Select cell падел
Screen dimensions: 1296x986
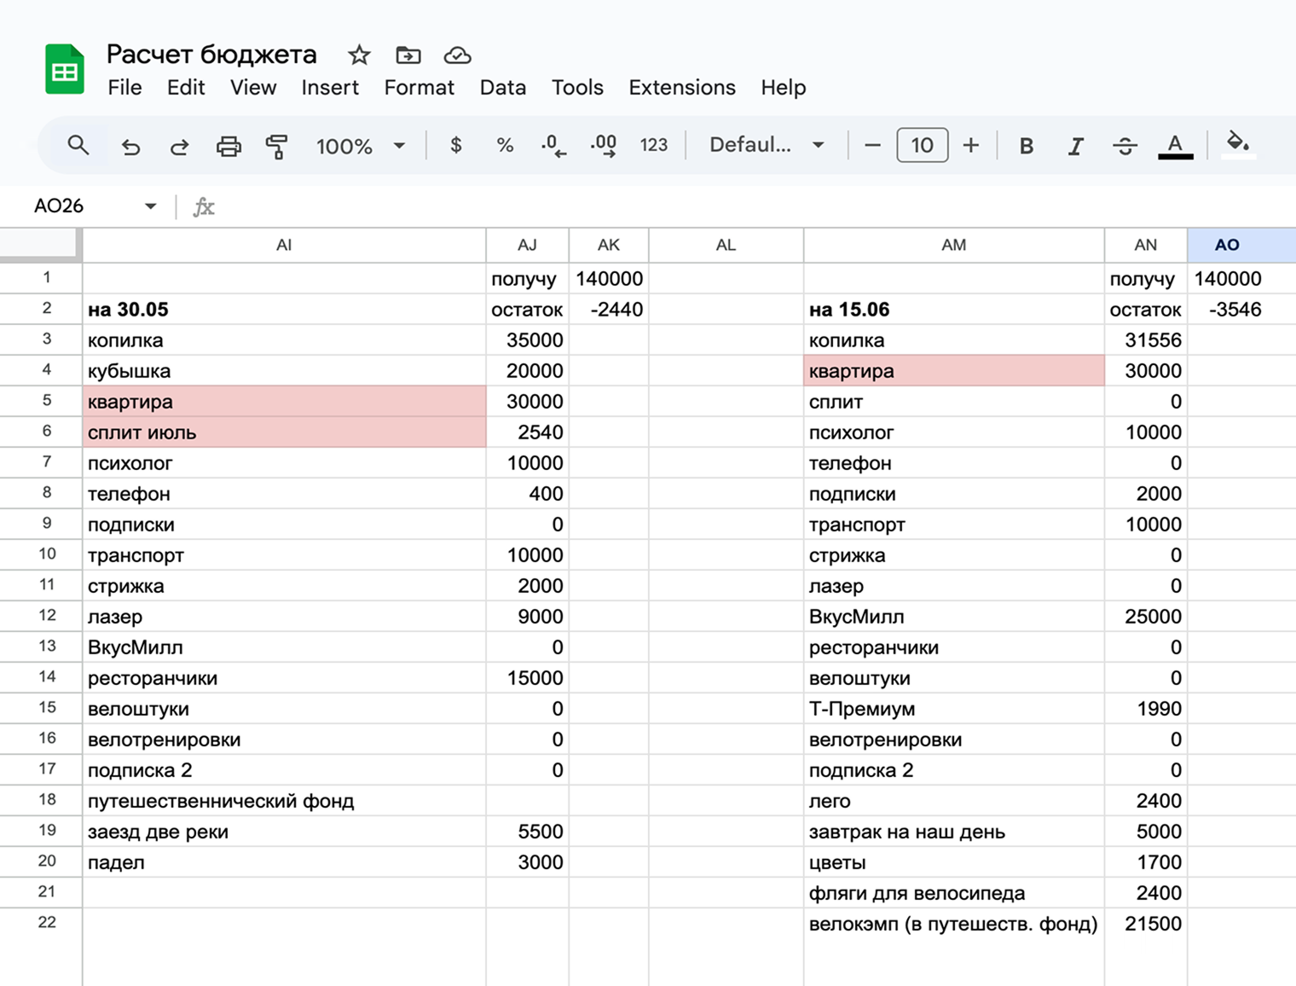(x=284, y=862)
